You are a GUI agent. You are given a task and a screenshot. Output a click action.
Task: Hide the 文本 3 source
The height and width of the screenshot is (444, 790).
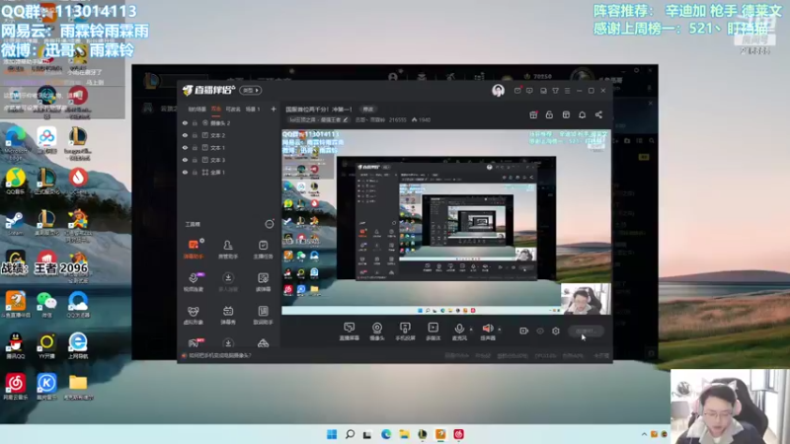coord(185,160)
